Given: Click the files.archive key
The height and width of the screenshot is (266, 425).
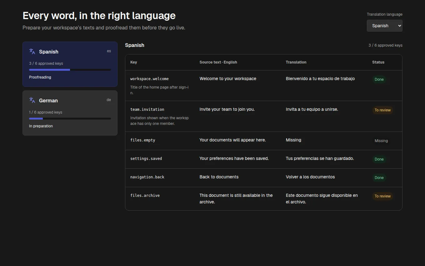Looking at the screenshot, I should (x=145, y=196).
